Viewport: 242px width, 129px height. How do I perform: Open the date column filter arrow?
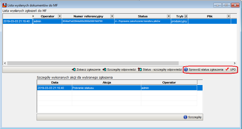click(x=33, y=16)
